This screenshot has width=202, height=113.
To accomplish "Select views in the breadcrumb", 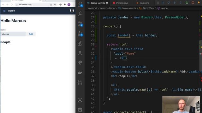I will (102, 8).
